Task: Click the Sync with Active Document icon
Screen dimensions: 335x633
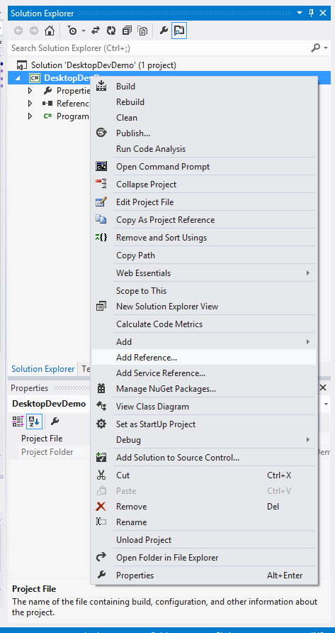Action: point(96,31)
